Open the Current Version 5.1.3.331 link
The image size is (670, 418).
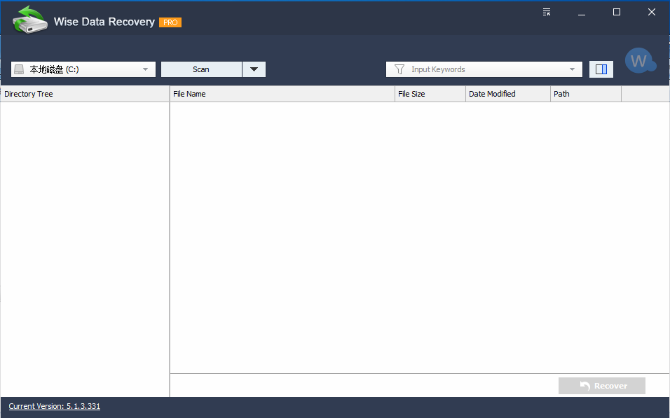(x=54, y=406)
